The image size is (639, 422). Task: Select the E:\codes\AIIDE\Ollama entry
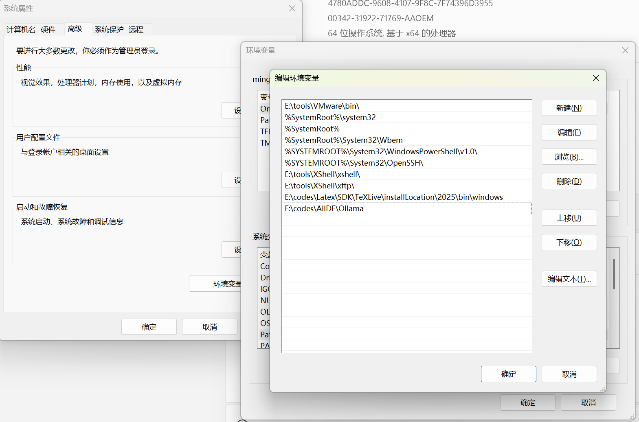[324, 209]
